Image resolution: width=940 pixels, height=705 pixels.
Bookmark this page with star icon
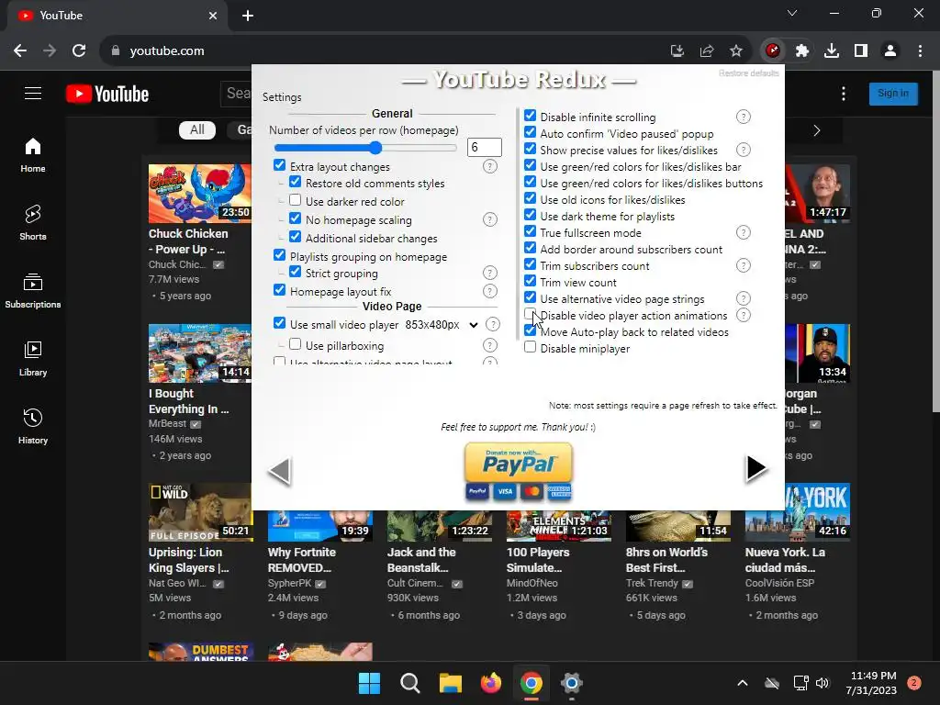pos(736,51)
